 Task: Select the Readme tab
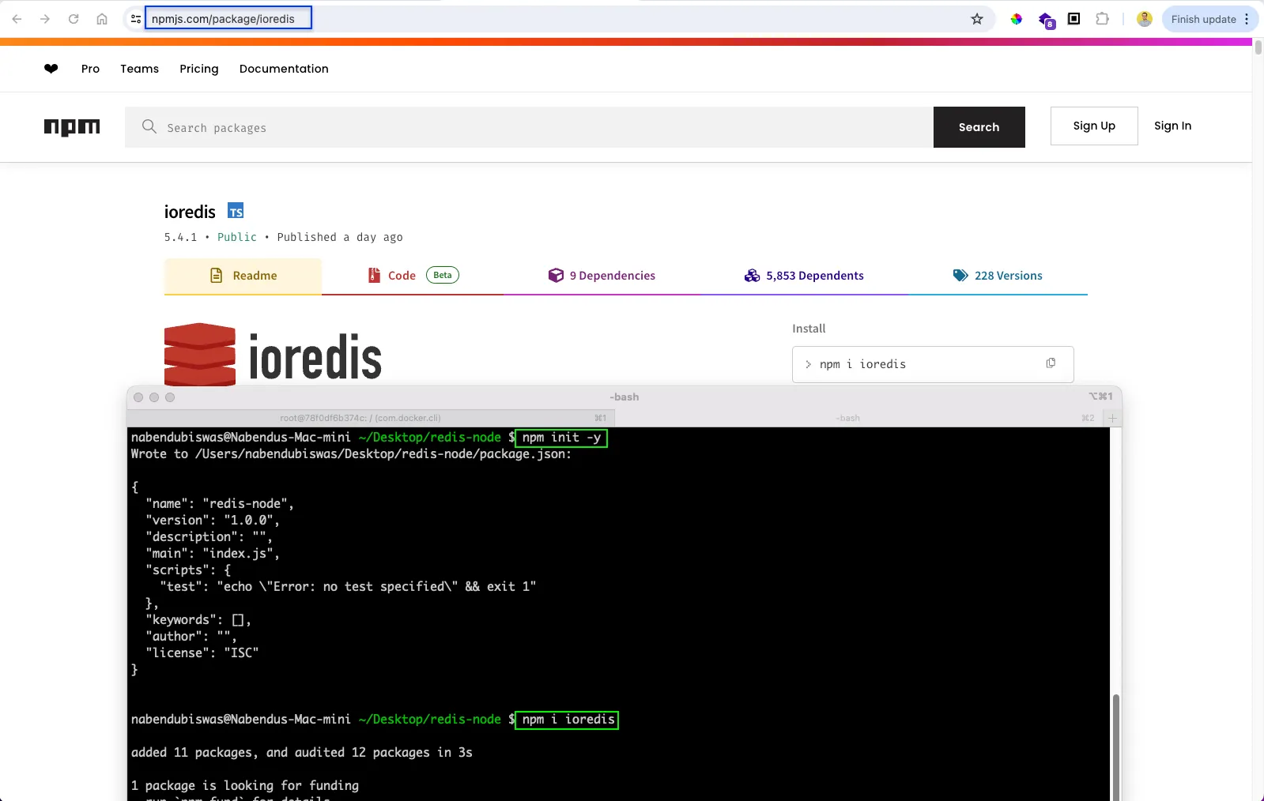point(243,276)
